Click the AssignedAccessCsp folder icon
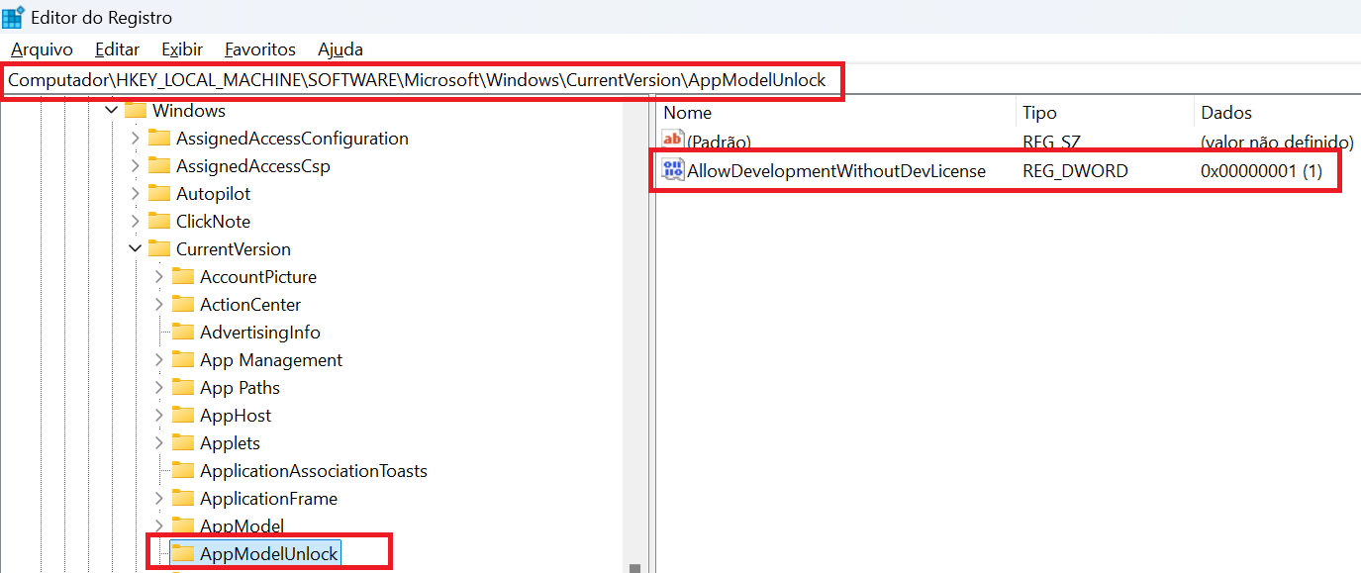This screenshot has height=573, width=1361. pyautogui.click(x=159, y=165)
